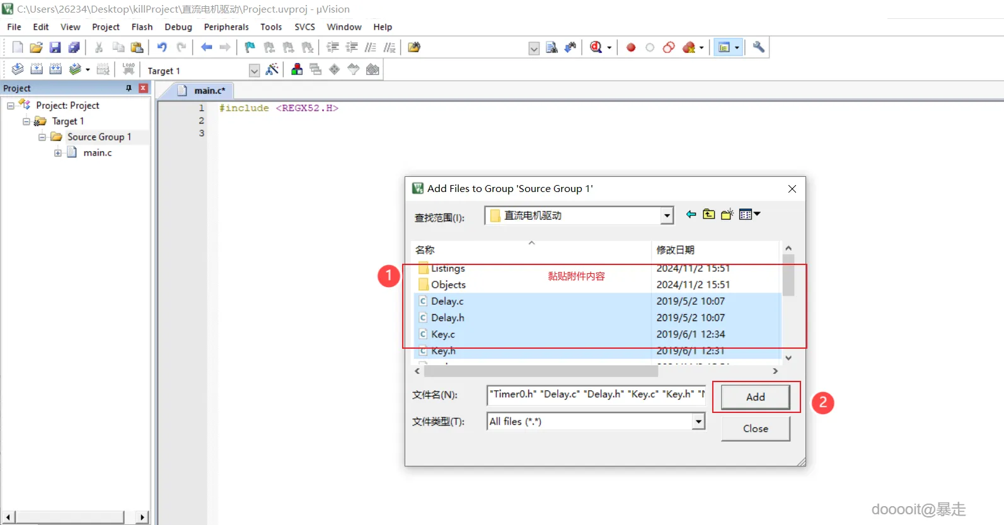Open the Target 1 selection dropdown
Image resolution: width=1004 pixels, height=525 pixels.
pos(254,71)
